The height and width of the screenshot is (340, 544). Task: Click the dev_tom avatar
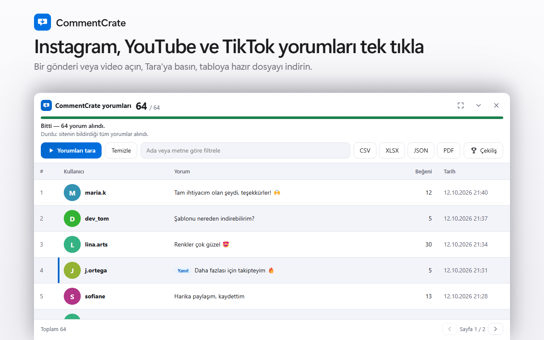point(72,218)
